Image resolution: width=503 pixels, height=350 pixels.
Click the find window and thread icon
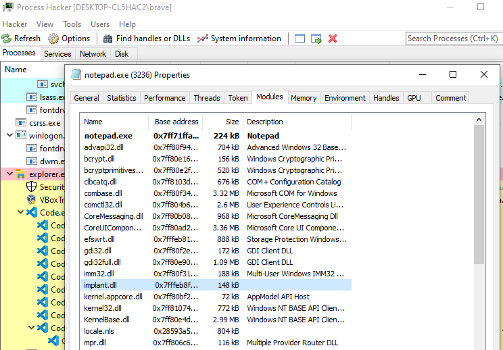coord(316,39)
